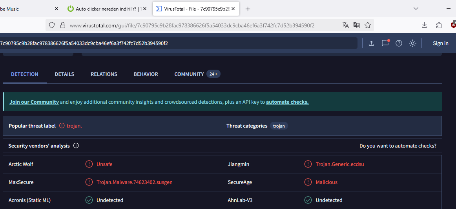Viewport: 456px width, 209px height.
Task: Toggle light and dark theme sun icon
Action: [x=412, y=43]
